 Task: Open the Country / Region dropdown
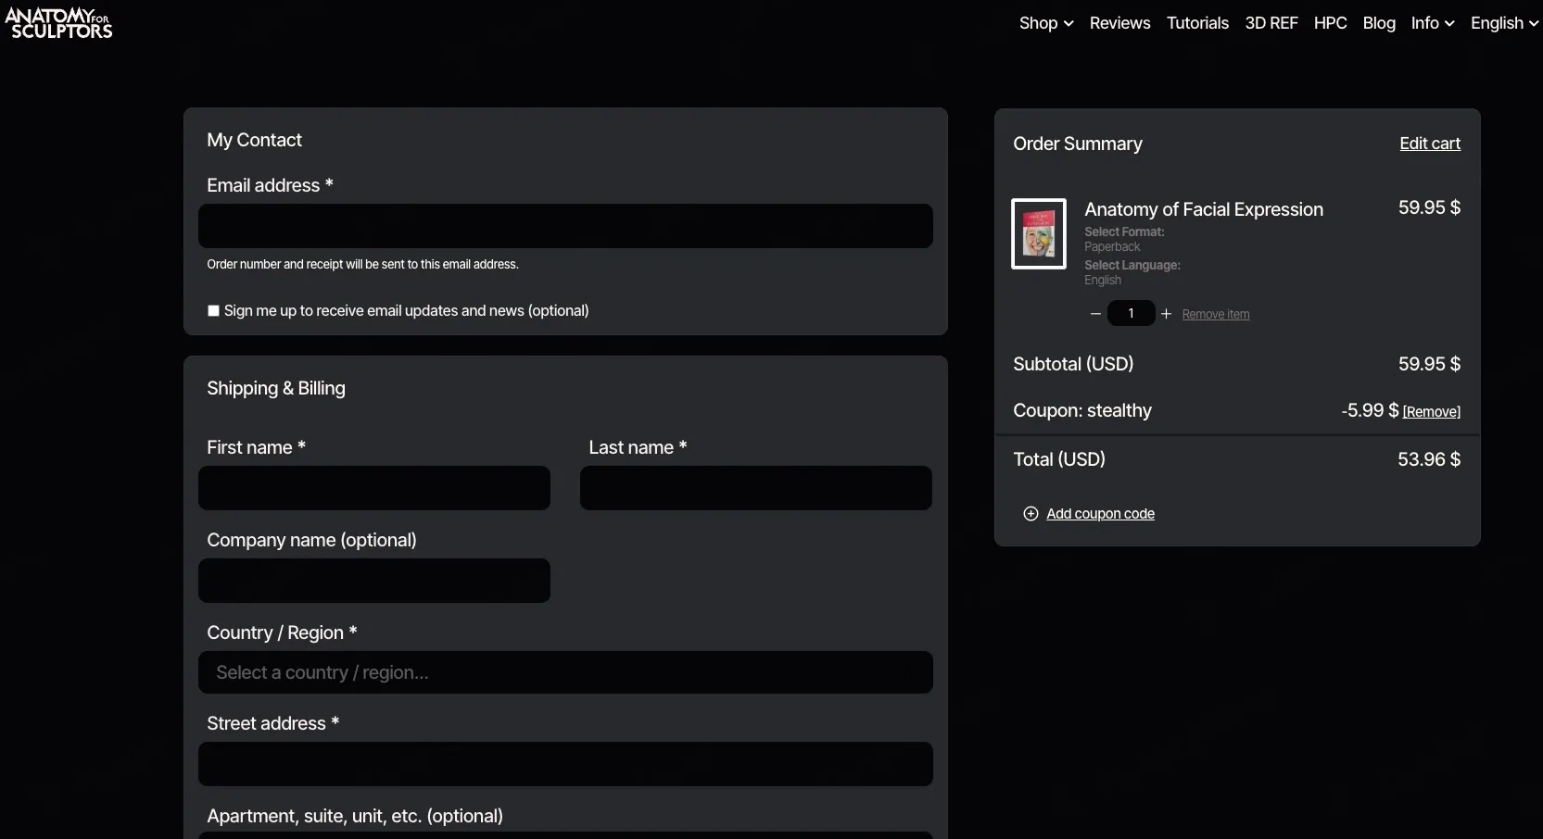click(x=565, y=672)
